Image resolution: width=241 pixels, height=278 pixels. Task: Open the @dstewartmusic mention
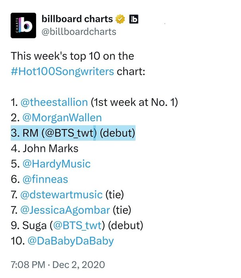62,195
